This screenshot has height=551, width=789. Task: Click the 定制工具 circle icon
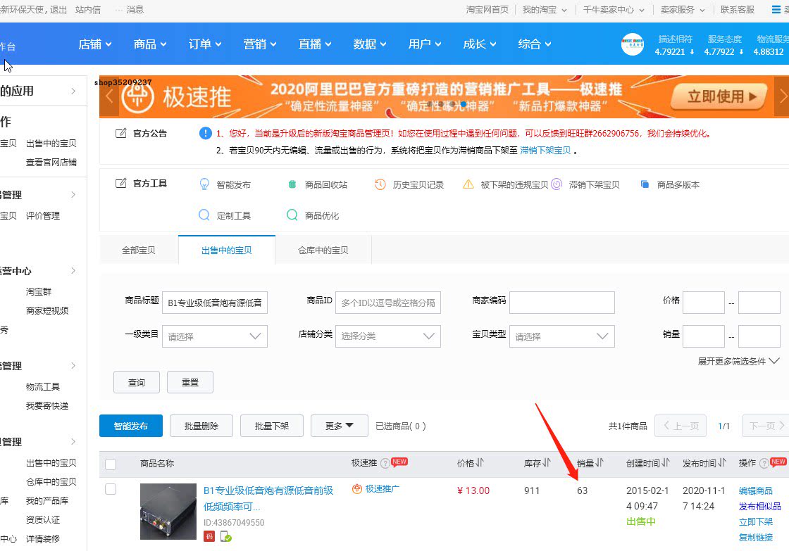pos(204,215)
